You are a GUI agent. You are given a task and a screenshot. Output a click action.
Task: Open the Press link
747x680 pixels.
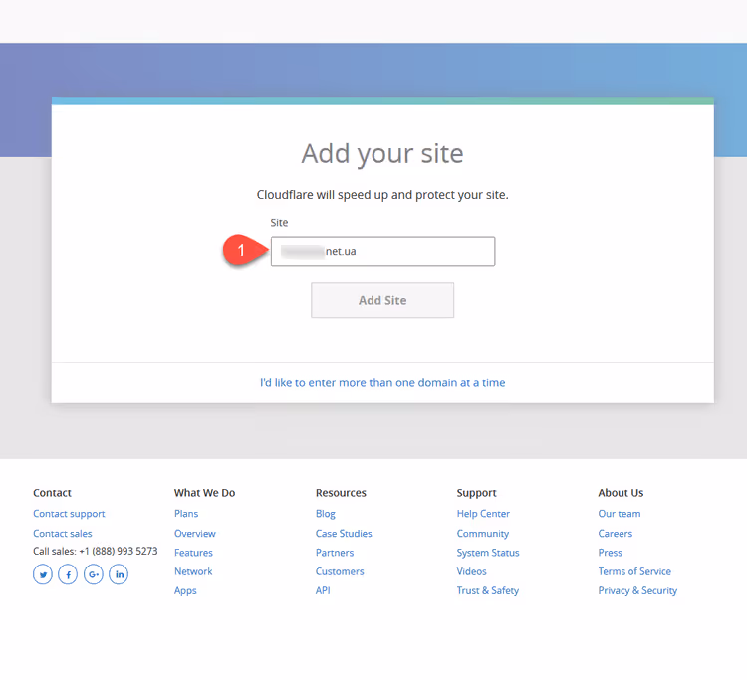[x=611, y=553]
